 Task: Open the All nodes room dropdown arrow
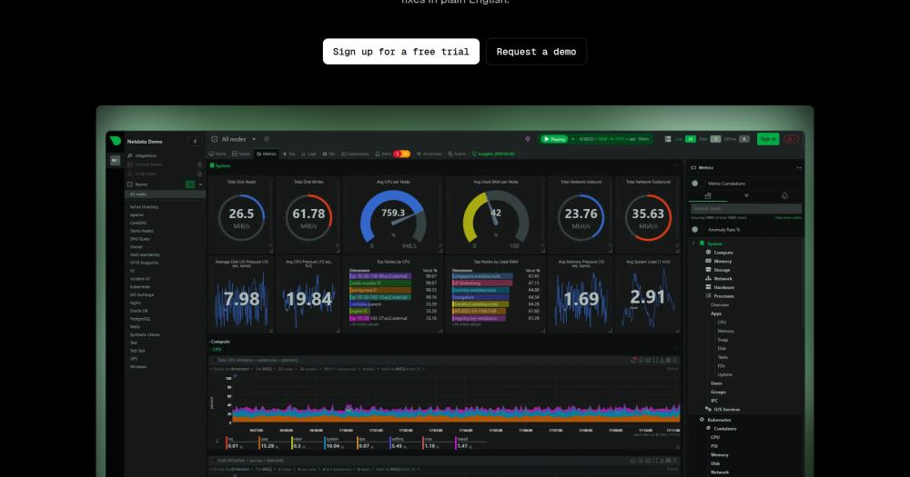254,140
